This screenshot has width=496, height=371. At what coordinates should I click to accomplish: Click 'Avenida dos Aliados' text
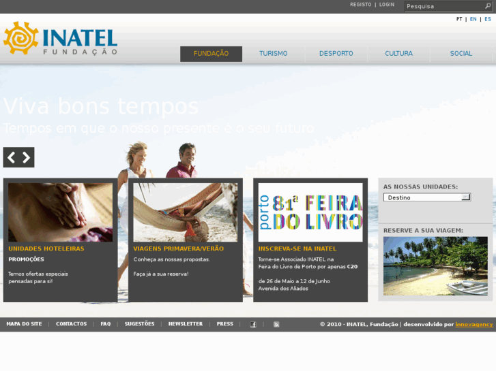tap(283, 289)
